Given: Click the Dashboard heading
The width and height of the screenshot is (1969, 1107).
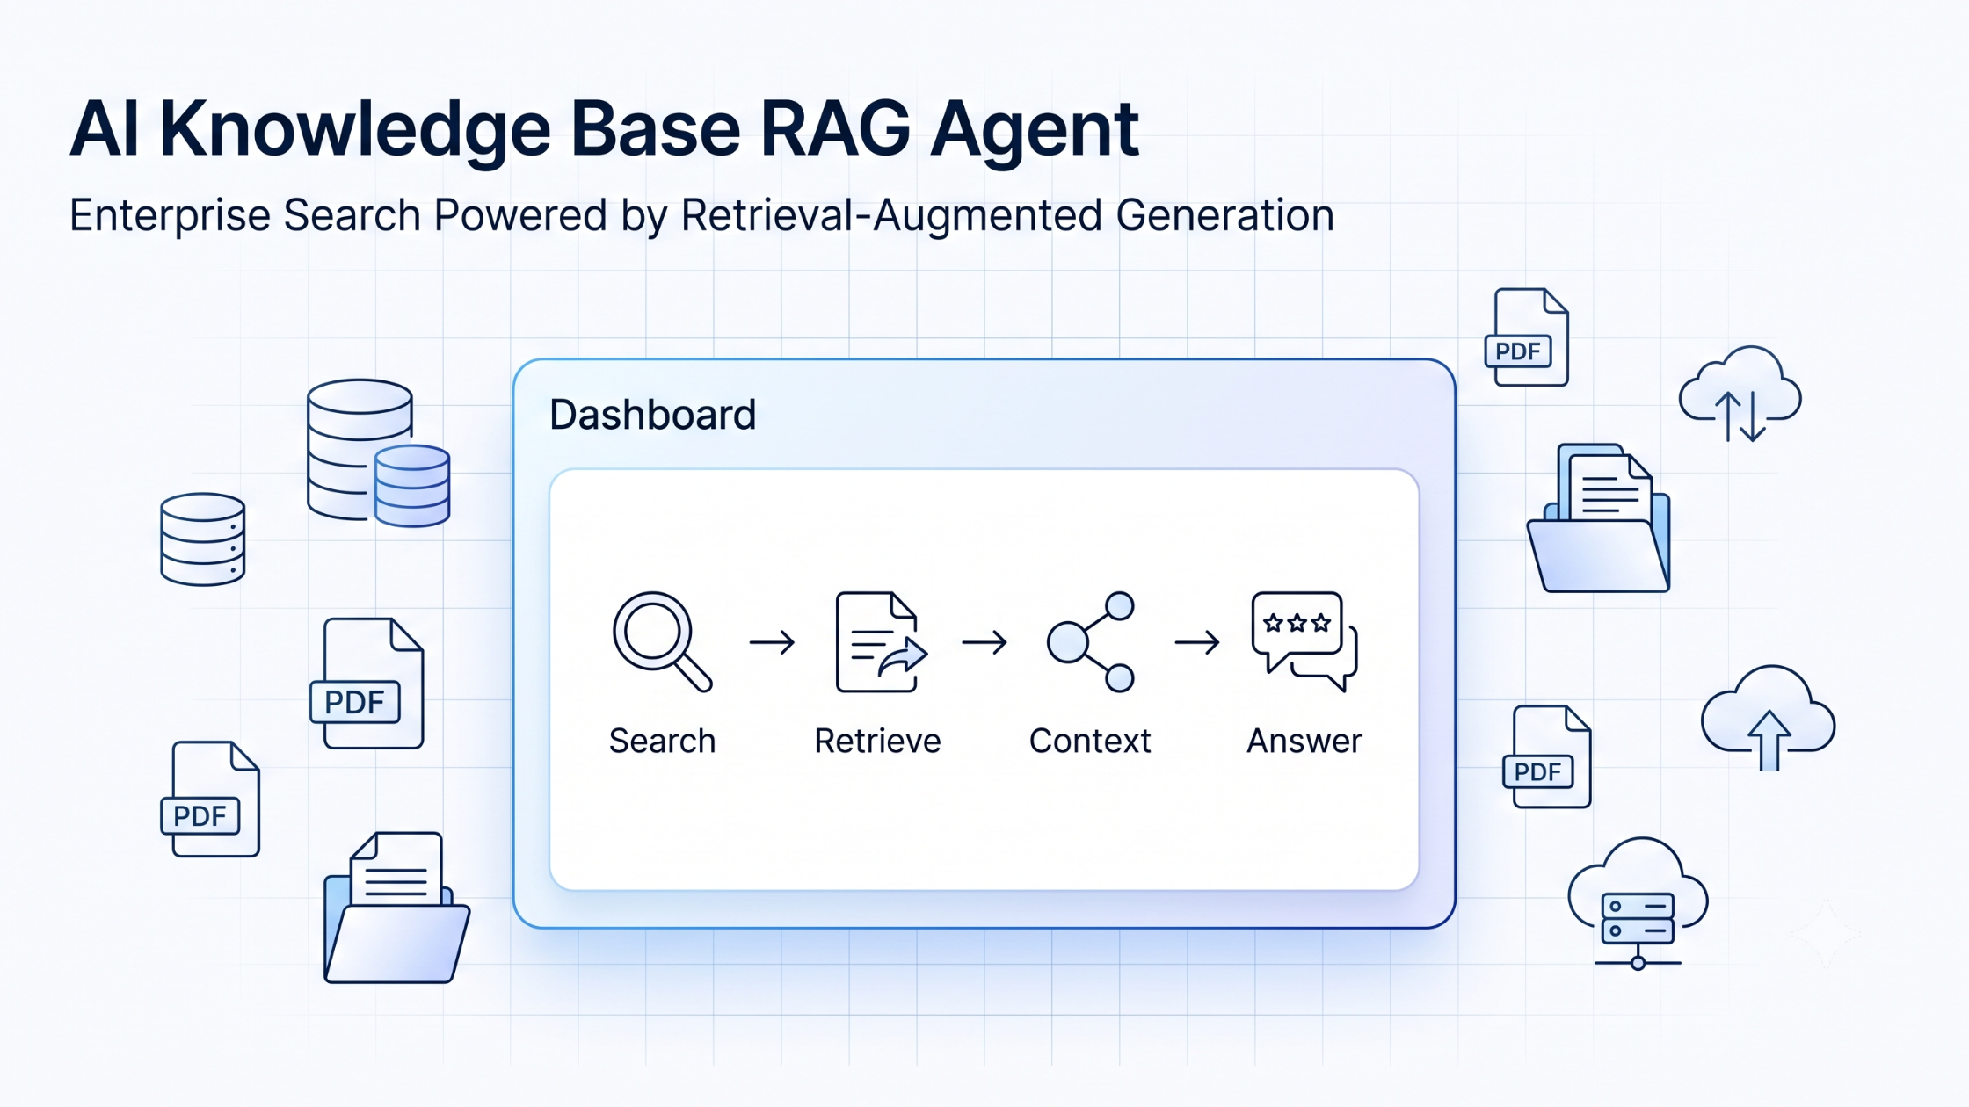Looking at the screenshot, I should pyautogui.click(x=652, y=415).
